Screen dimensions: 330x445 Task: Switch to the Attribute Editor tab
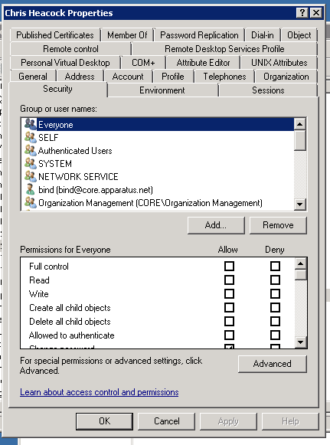(203, 63)
